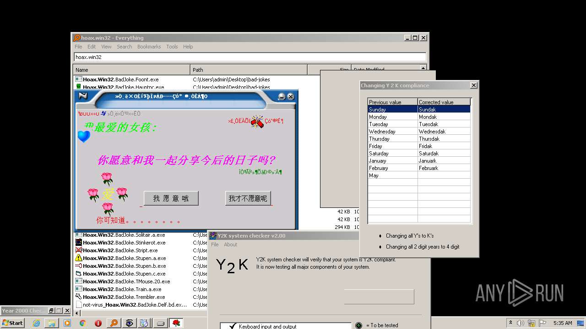Close the Changing Y2K compliance dialog
Screen dimensions: 586x329
click(474, 85)
